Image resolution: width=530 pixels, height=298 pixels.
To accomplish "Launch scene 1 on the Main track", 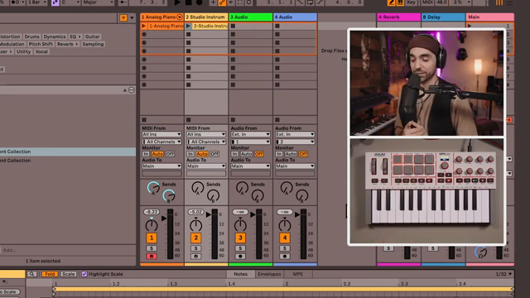I will click(x=470, y=26).
